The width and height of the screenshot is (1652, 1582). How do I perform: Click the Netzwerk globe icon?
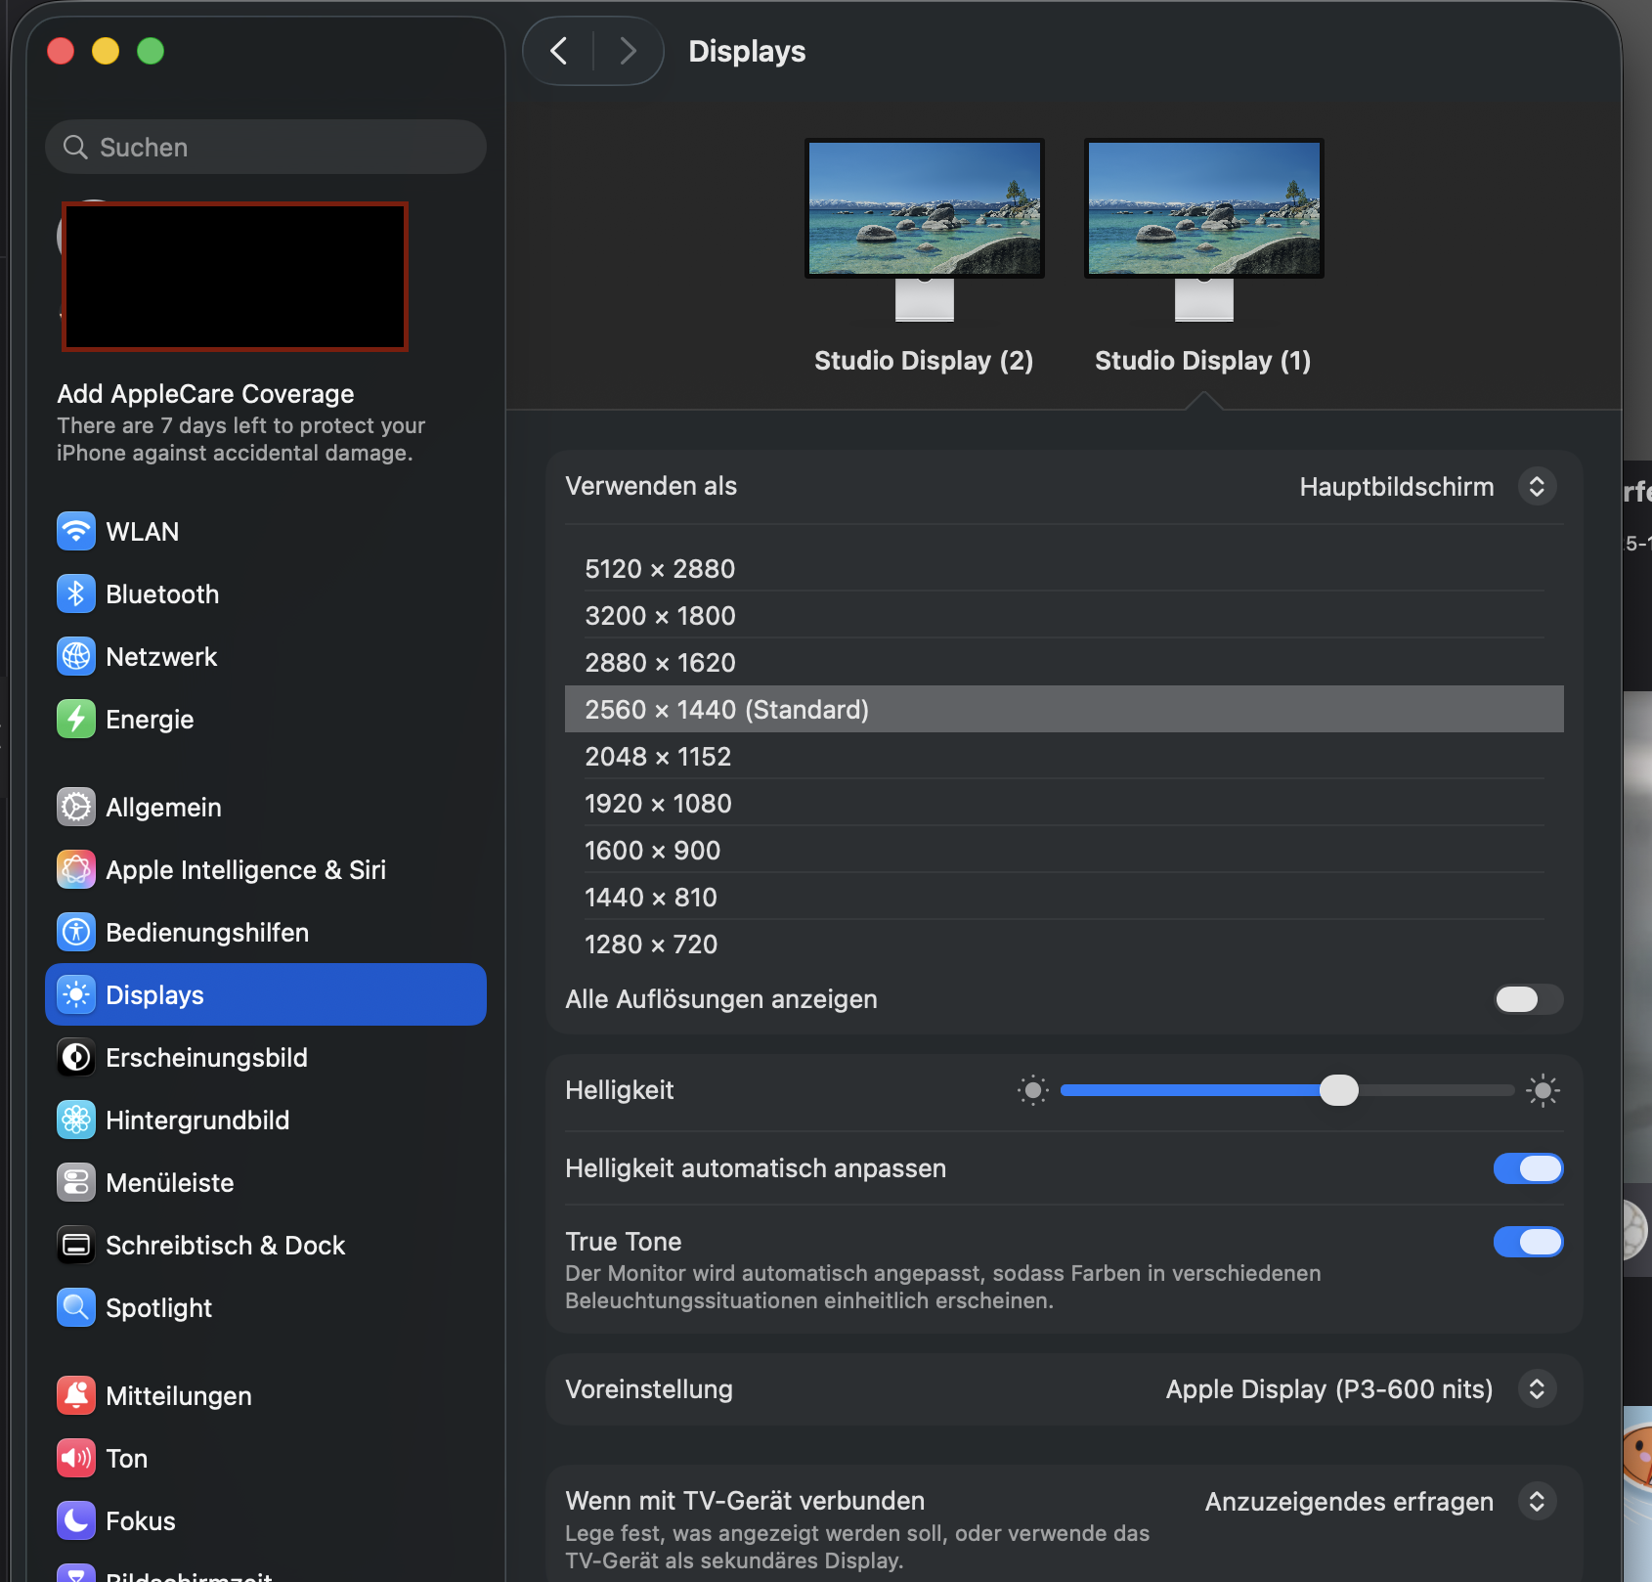pyautogui.click(x=76, y=656)
